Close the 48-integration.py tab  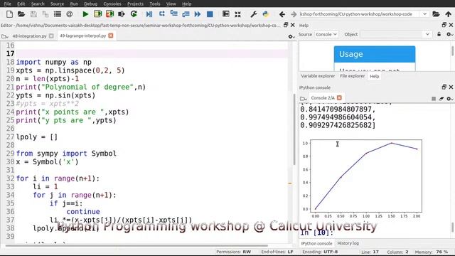[51, 36]
